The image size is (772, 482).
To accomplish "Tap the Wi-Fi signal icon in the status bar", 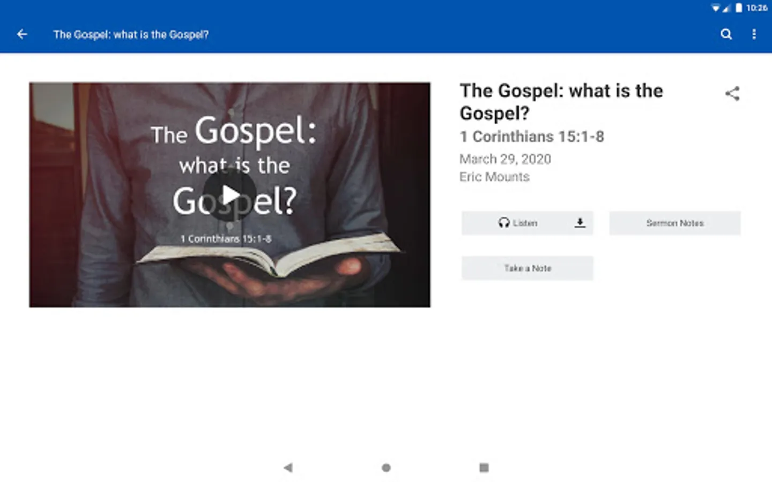I will 715,8.
